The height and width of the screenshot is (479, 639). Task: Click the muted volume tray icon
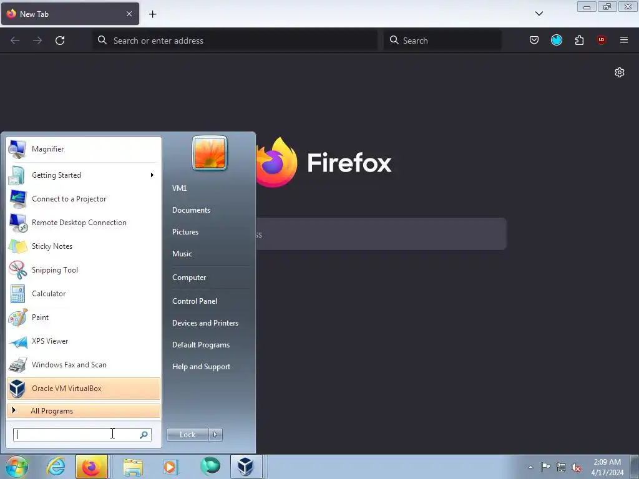tap(576, 467)
